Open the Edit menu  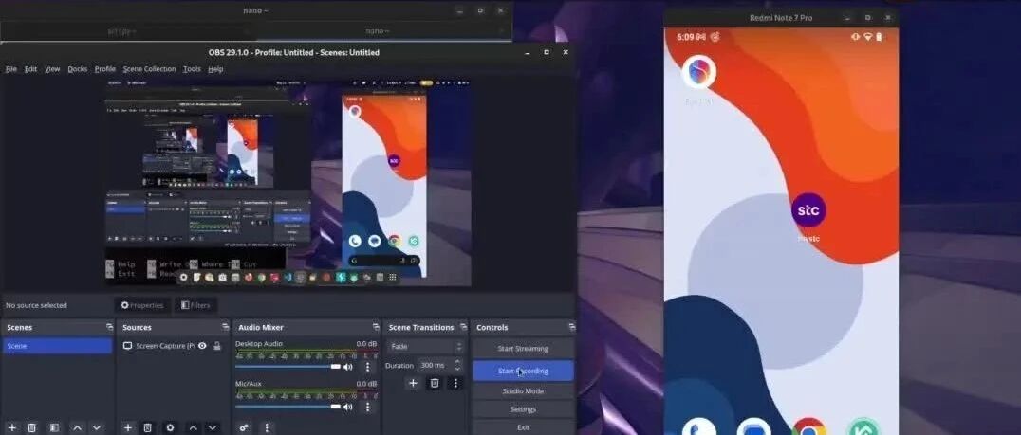click(x=30, y=69)
